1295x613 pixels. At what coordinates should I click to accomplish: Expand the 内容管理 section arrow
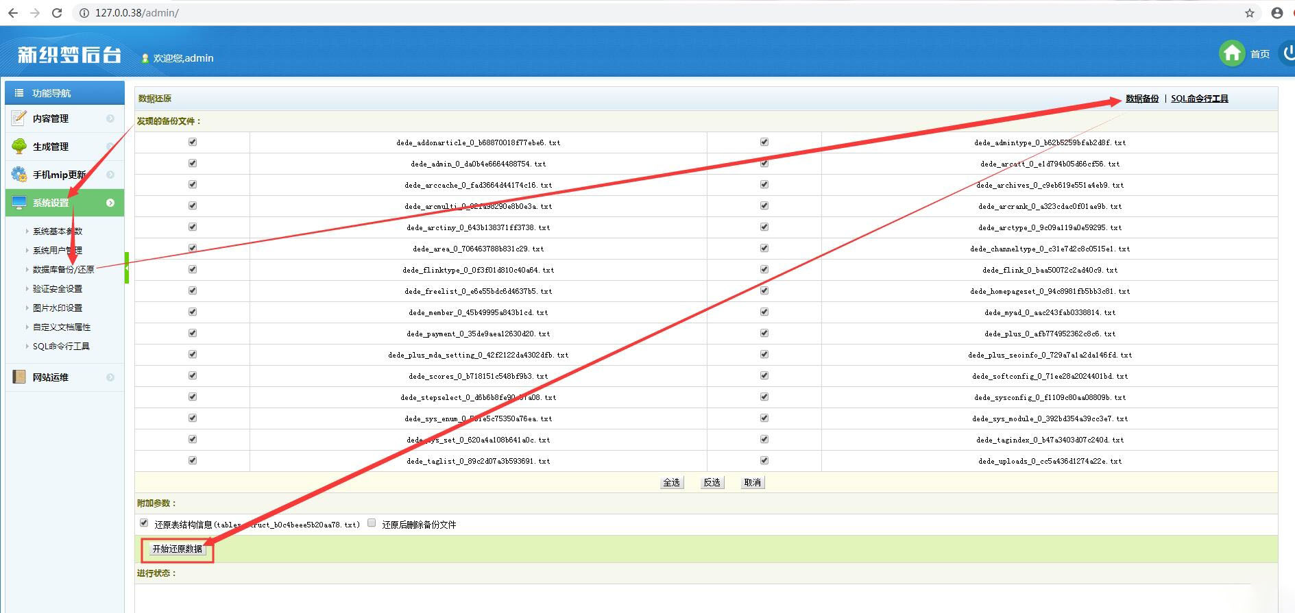[110, 118]
